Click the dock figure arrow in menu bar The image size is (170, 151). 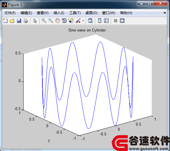click(x=165, y=13)
